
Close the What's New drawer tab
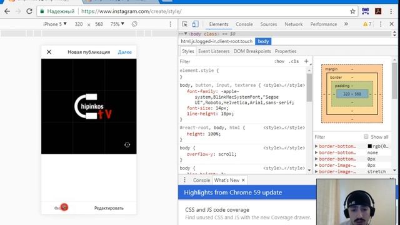point(243,180)
